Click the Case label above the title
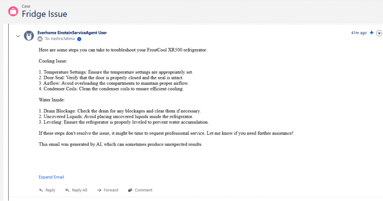The width and height of the screenshot is (383, 201). point(26,6)
